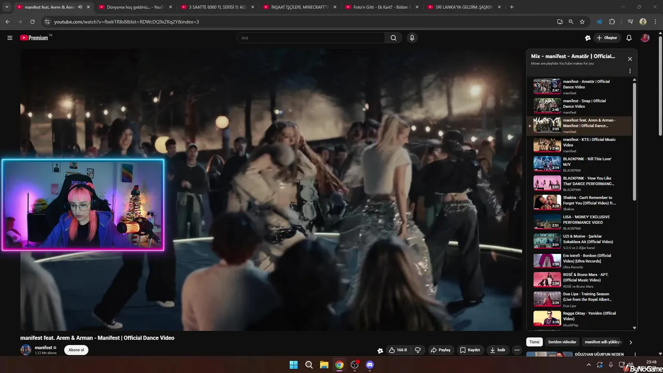Close the Mix playlist panel
Image resolution: width=663 pixels, height=373 pixels.
point(630,59)
